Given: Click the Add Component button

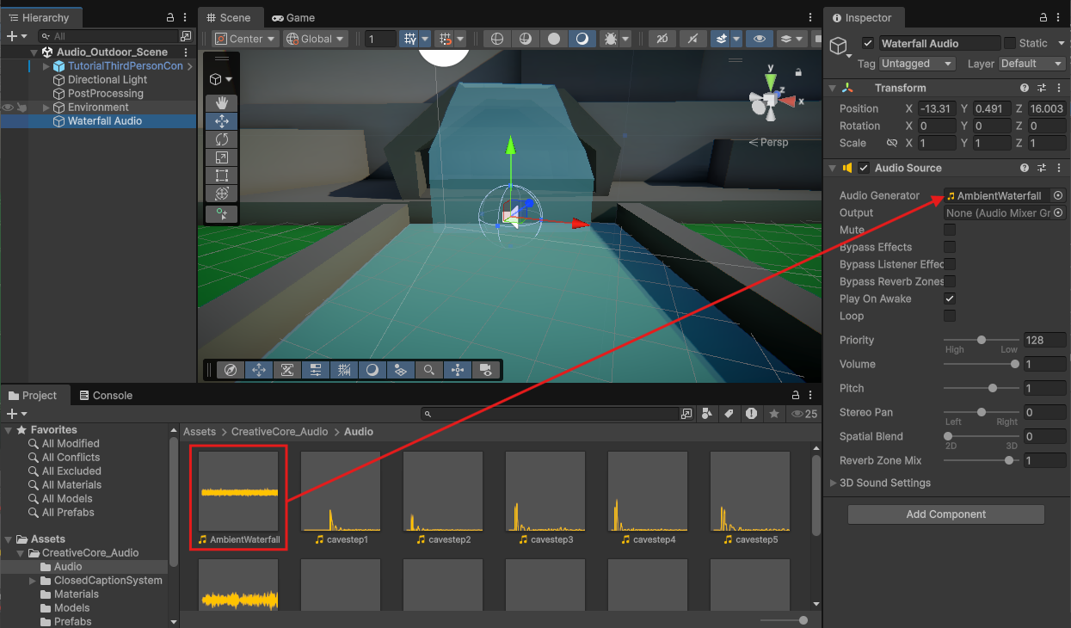Looking at the screenshot, I should (945, 514).
